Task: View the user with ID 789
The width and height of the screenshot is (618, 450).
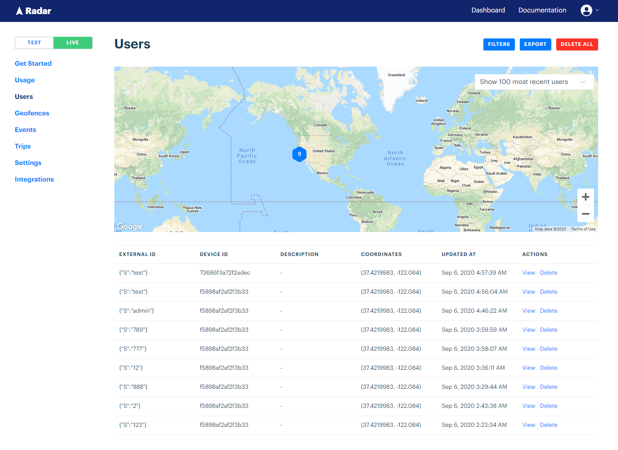Action: pyautogui.click(x=529, y=330)
